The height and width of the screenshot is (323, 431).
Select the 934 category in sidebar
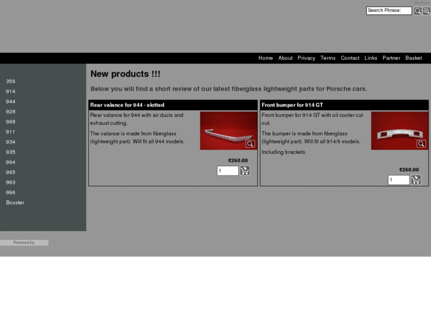click(11, 142)
